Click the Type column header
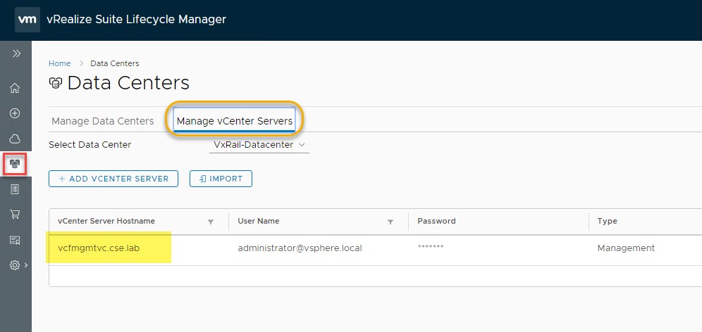 click(607, 221)
